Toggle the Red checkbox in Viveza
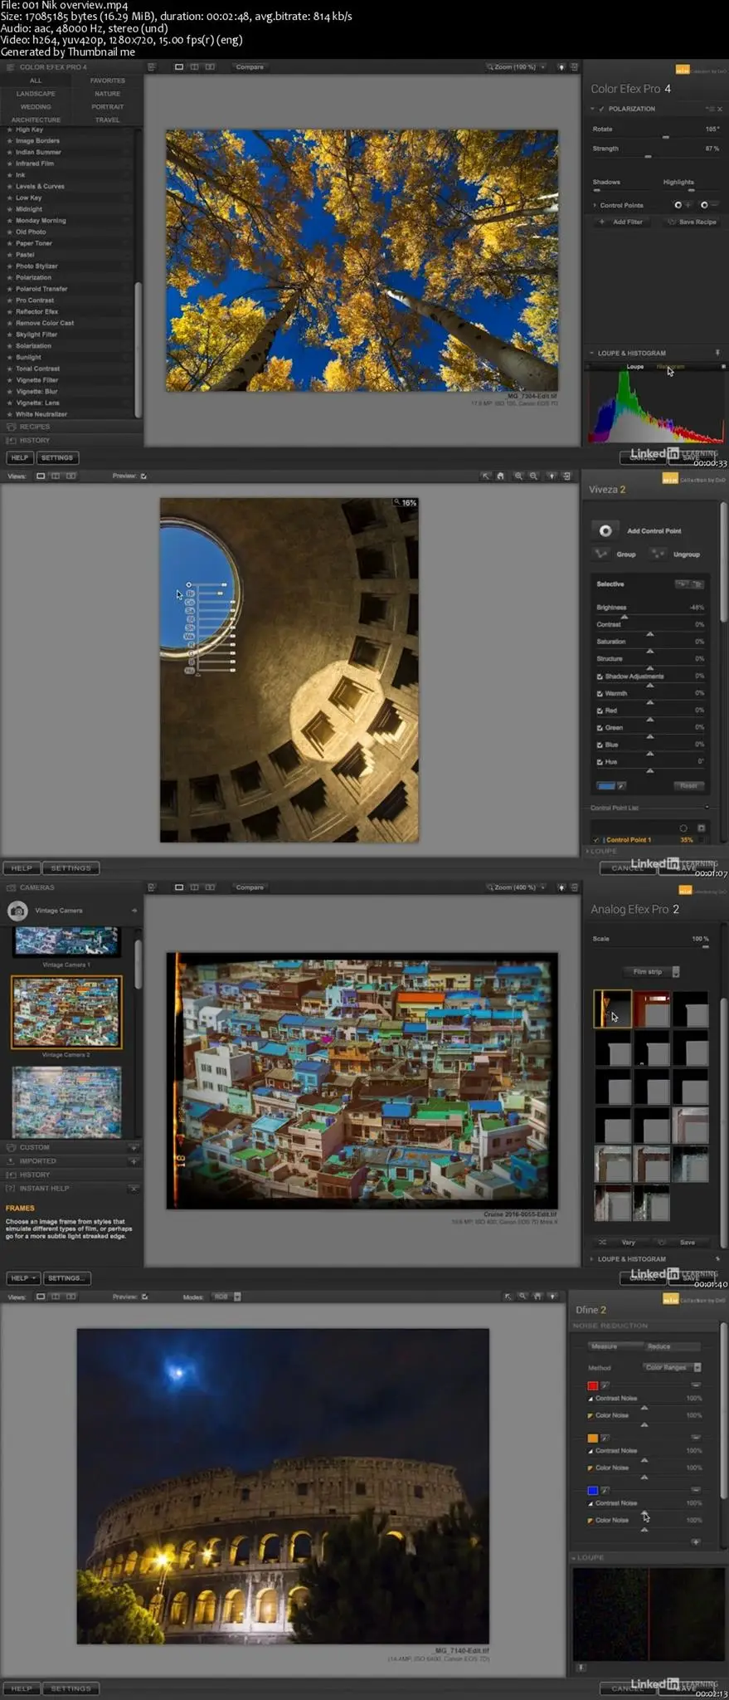The height and width of the screenshot is (1700, 729). tap(600, 711)
